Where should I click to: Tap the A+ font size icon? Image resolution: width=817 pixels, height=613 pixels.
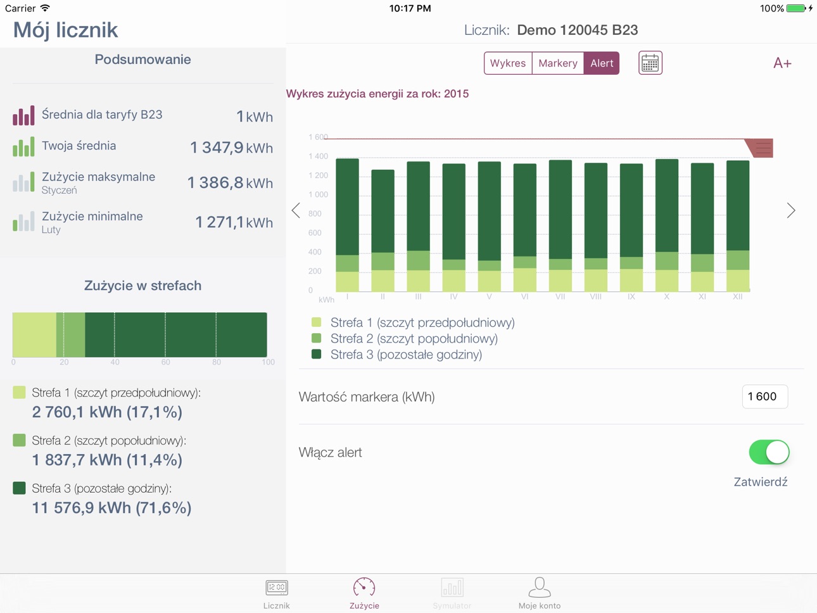click(x=782, y=63)
